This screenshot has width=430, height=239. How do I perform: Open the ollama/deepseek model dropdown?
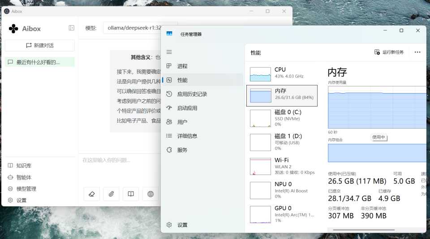132,28
